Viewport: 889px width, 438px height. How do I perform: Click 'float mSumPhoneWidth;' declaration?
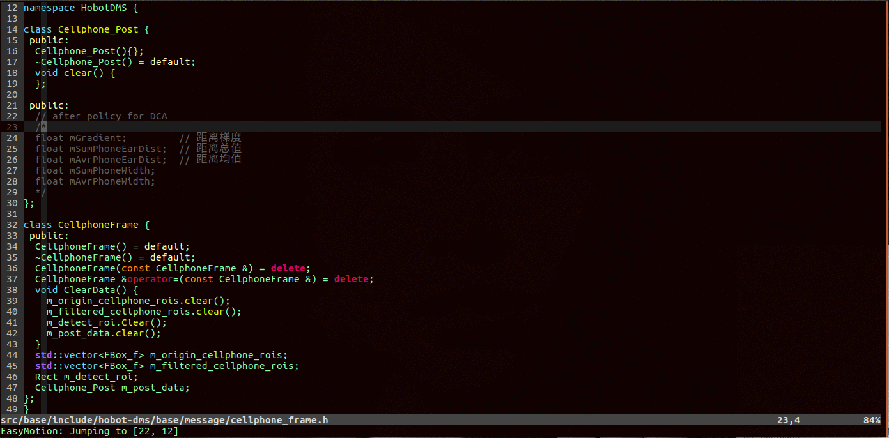point(95,171)
